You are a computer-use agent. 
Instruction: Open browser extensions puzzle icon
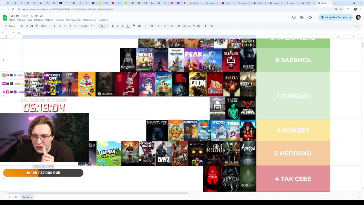pos(348,9)
